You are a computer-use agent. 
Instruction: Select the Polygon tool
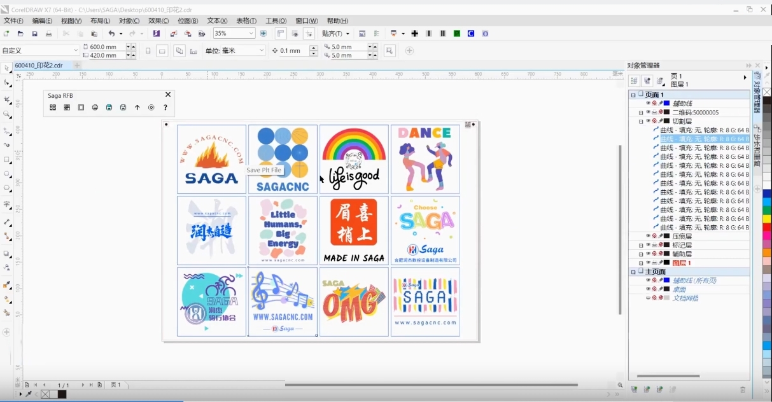pos(6,188)
